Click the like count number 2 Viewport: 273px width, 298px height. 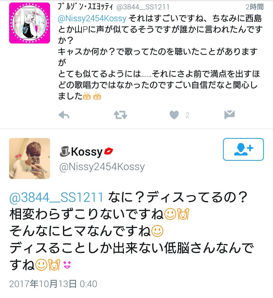[188, 115]
